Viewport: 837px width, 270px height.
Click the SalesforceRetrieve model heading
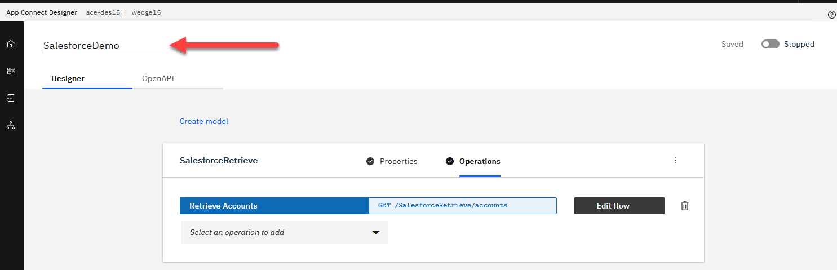pyautogui.click(x=219, y=160)
